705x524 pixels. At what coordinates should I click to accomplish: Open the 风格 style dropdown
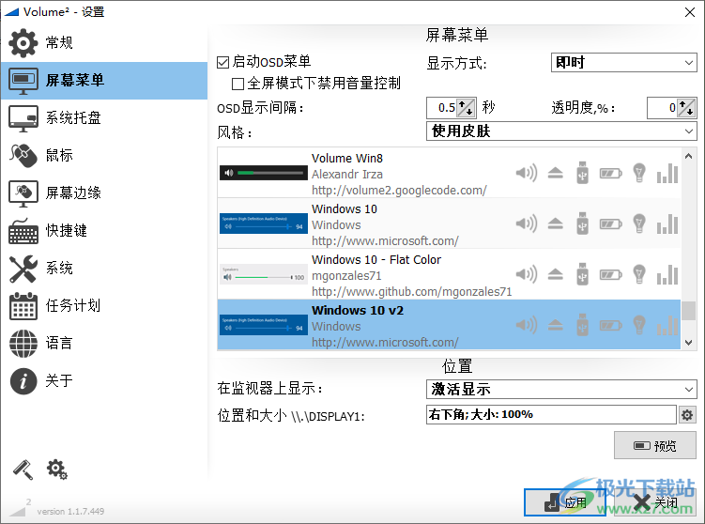[x=561, y=131]
